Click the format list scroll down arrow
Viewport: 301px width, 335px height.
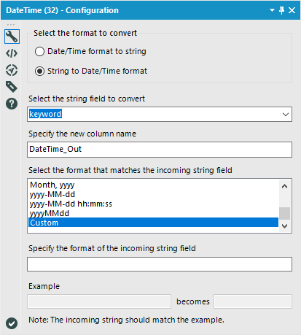285,226
